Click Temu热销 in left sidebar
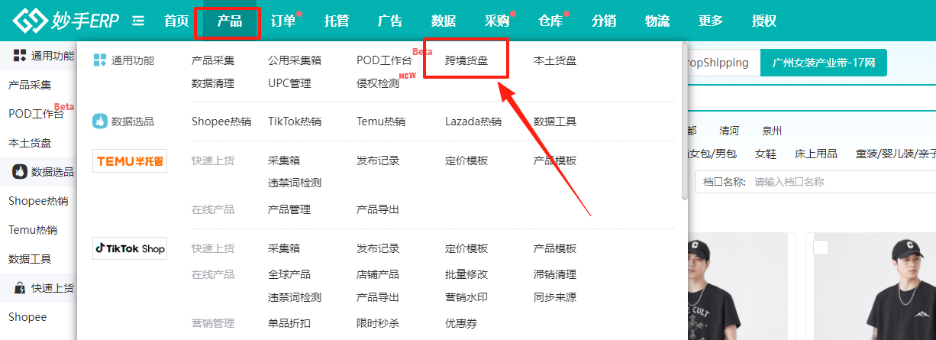The image size is (936, 340). tap(33, 230)
